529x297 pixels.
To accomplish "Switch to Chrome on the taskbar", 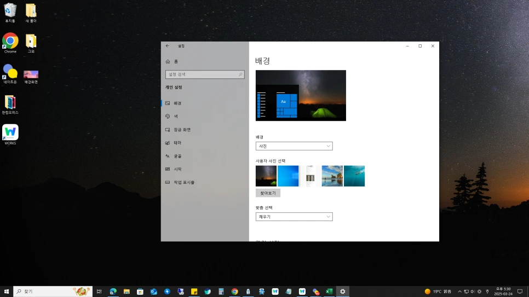I will click(x=234, y=292).
